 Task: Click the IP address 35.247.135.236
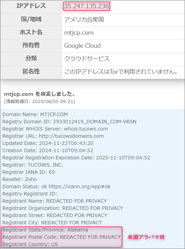point(86,6)
